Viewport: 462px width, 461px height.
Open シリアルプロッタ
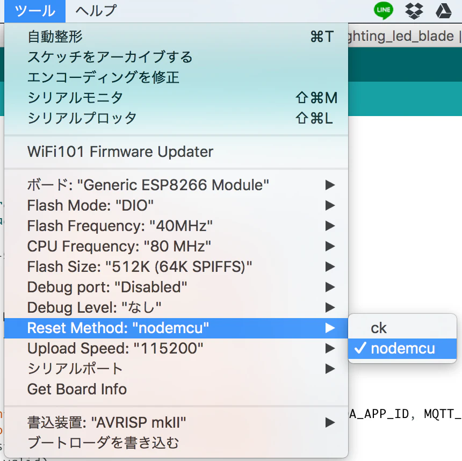(x=176, y=118)
